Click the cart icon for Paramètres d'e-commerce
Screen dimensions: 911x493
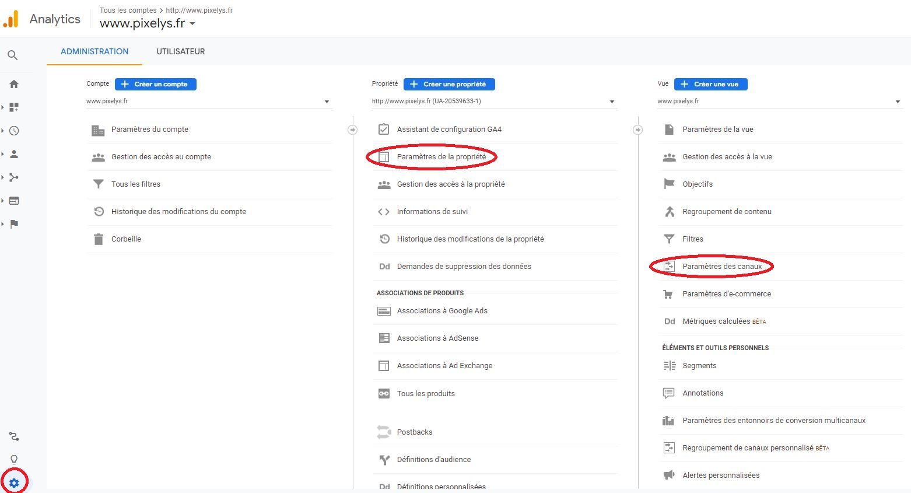coord(668,294)
